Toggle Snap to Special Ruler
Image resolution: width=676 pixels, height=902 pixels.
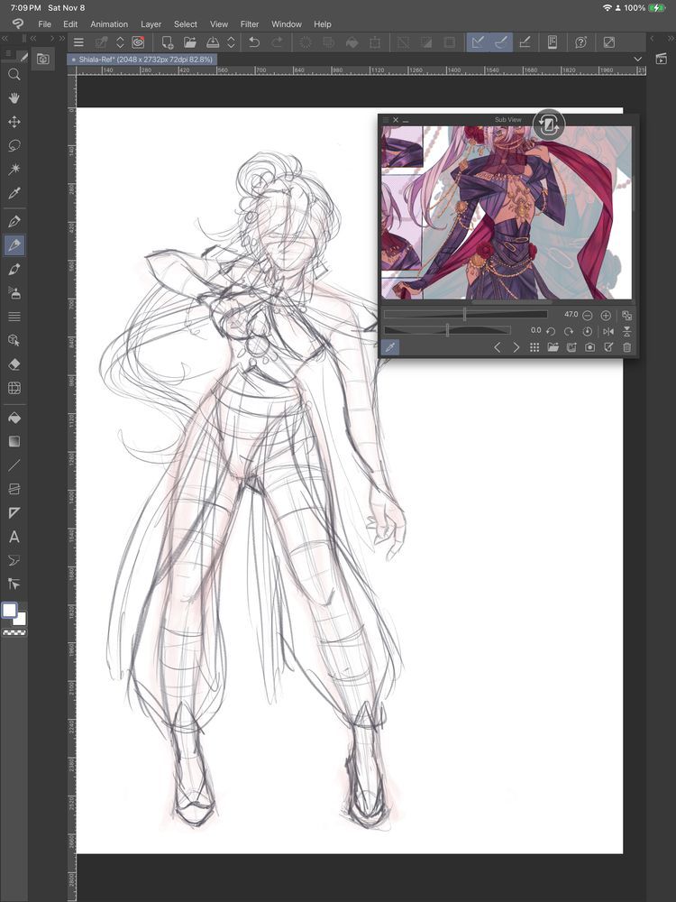500,42
